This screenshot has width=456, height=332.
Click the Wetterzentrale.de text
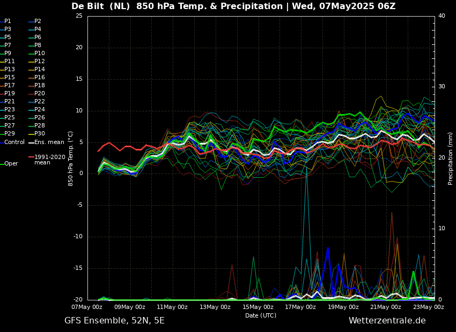[387, 321]
